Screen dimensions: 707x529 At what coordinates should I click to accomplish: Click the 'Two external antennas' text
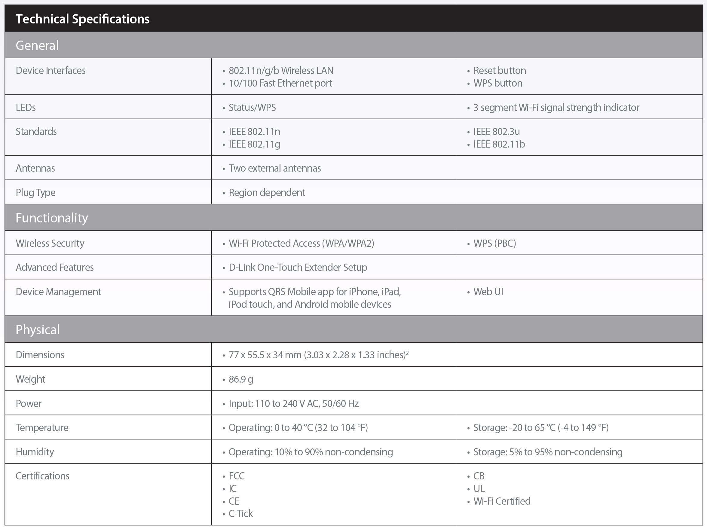(x=274, y=168)
